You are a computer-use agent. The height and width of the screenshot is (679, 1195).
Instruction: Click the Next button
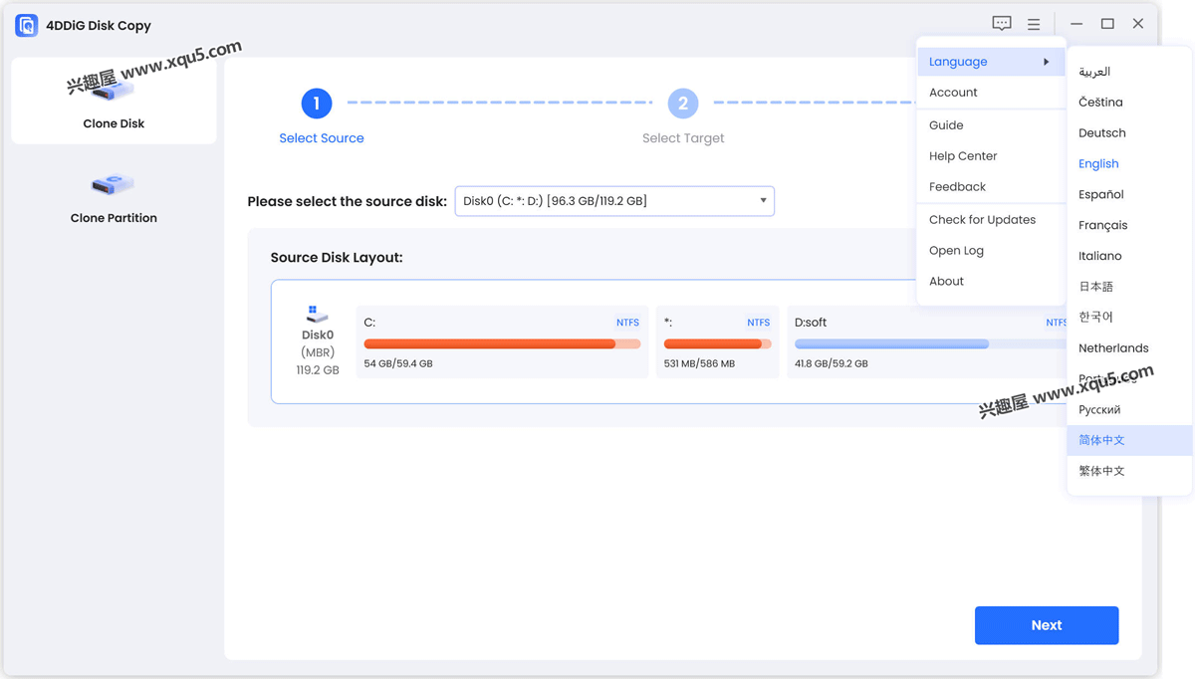click(1047, 625)
